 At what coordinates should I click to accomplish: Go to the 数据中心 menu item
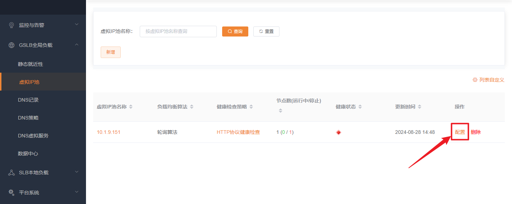pyautogui.click(x=28, y=154)
